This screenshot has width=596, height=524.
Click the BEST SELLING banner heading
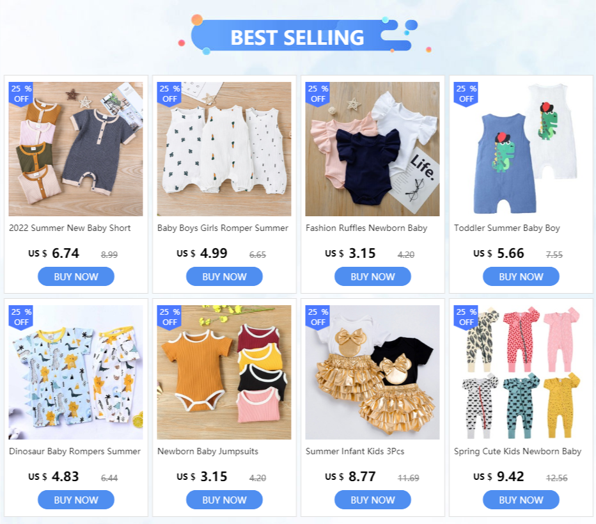point(297,37)
